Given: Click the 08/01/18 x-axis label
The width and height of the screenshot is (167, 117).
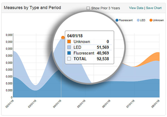Looking at the screenshot, I should tap(155, 104).
